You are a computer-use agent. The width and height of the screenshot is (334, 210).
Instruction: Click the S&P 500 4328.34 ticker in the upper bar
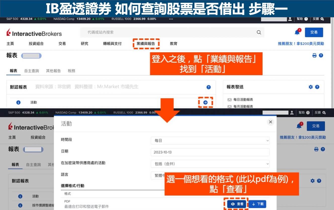pos(26,19)
